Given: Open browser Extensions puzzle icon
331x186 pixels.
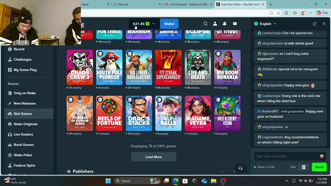Looking at the screenshot, I should pos(286,13).
